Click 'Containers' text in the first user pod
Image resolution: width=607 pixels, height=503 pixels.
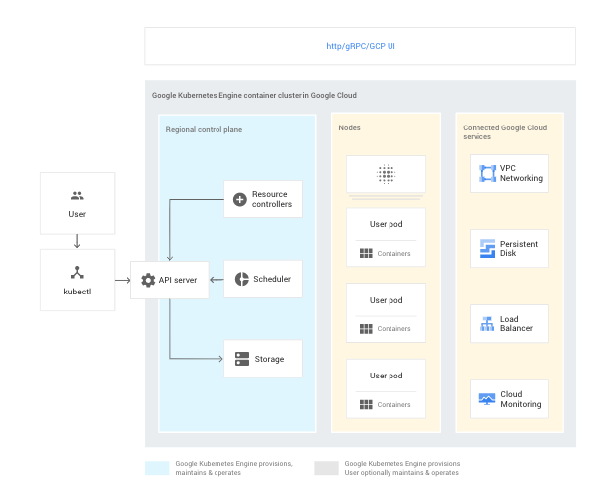(393, 253)
